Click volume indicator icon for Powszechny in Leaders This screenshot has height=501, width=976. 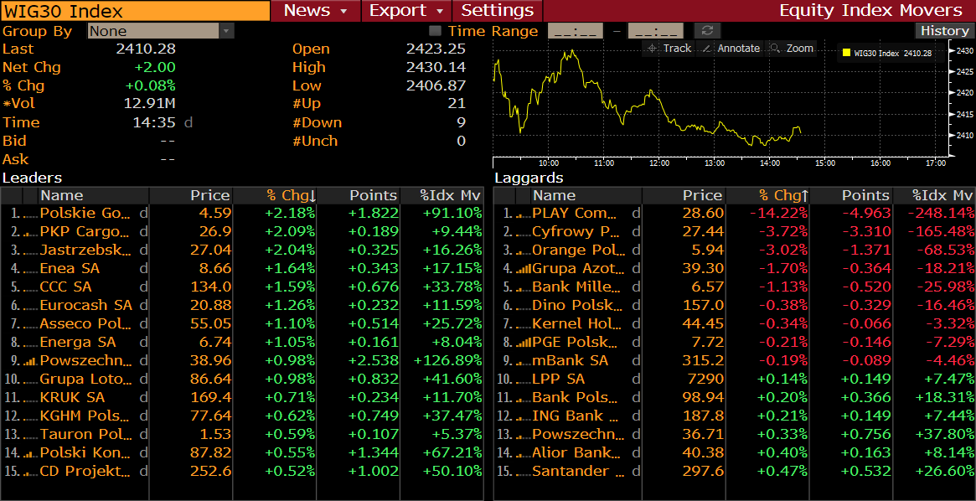tap(29, 361)
